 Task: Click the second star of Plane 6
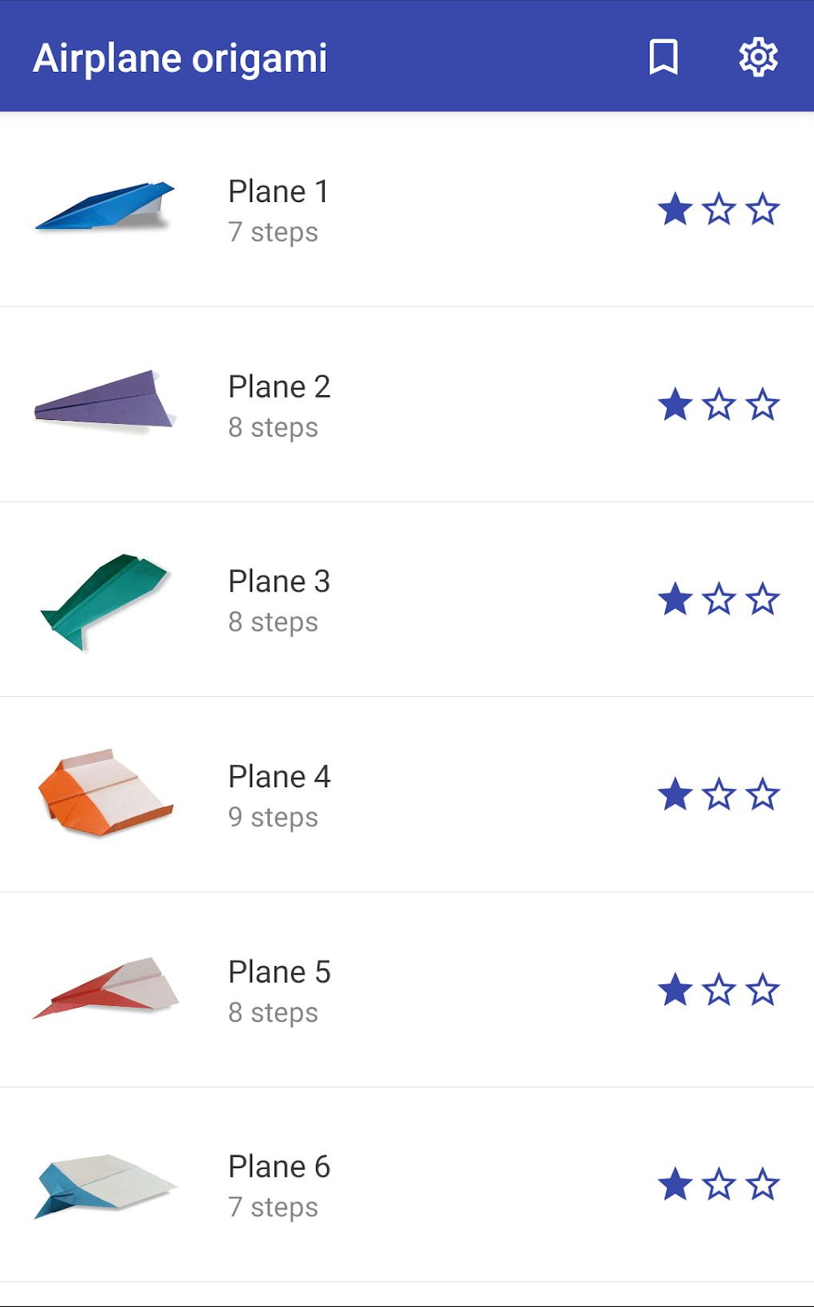coord(719,1185)
